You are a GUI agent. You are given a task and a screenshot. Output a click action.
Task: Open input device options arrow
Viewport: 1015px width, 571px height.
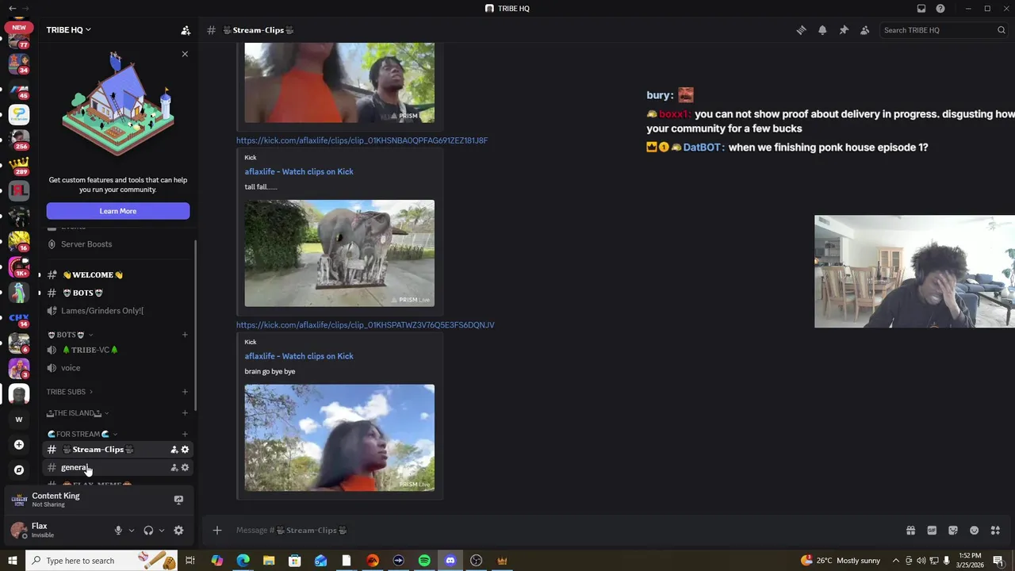click(132, 531)
